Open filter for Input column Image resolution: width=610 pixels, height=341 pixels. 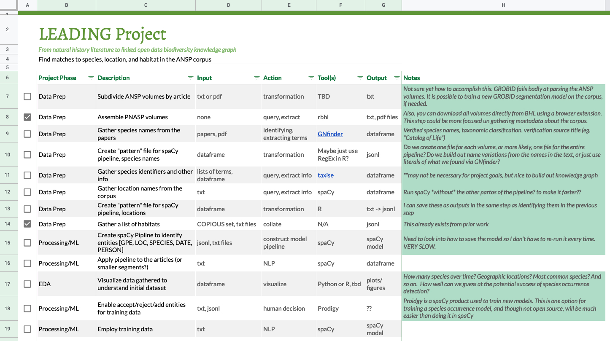[257, 78]
